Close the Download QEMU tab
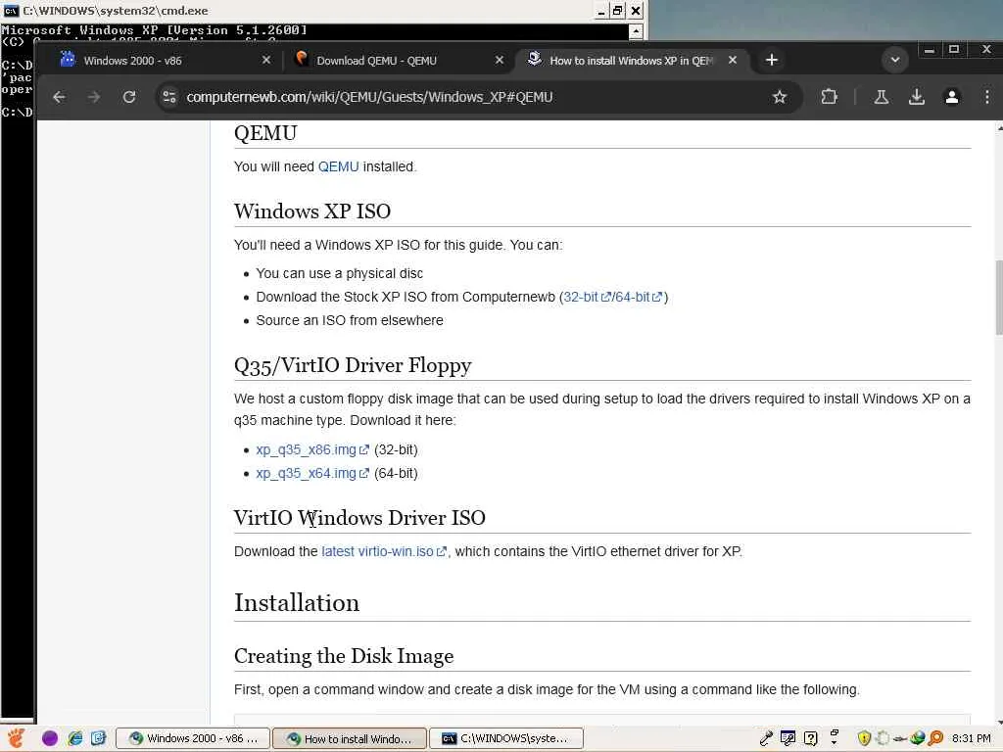1003x752 pixels. 500,60
